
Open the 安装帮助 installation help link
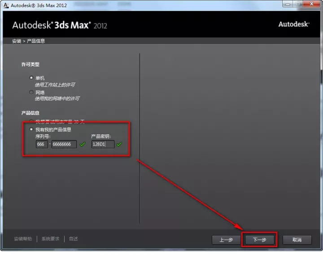[23, 239]
